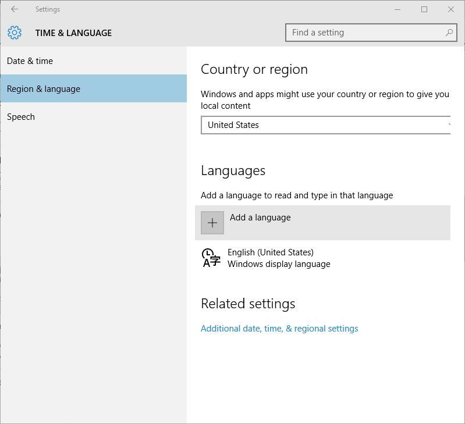465x424 pixels.
Task: Focus the Find a setting field
Action: click(x=371, y=33)
